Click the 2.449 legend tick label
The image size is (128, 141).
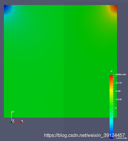click(118, 91)
